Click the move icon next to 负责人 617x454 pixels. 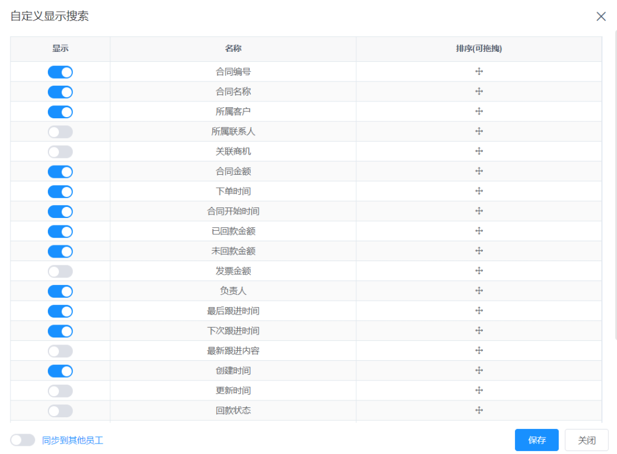[x=479, y=290]
